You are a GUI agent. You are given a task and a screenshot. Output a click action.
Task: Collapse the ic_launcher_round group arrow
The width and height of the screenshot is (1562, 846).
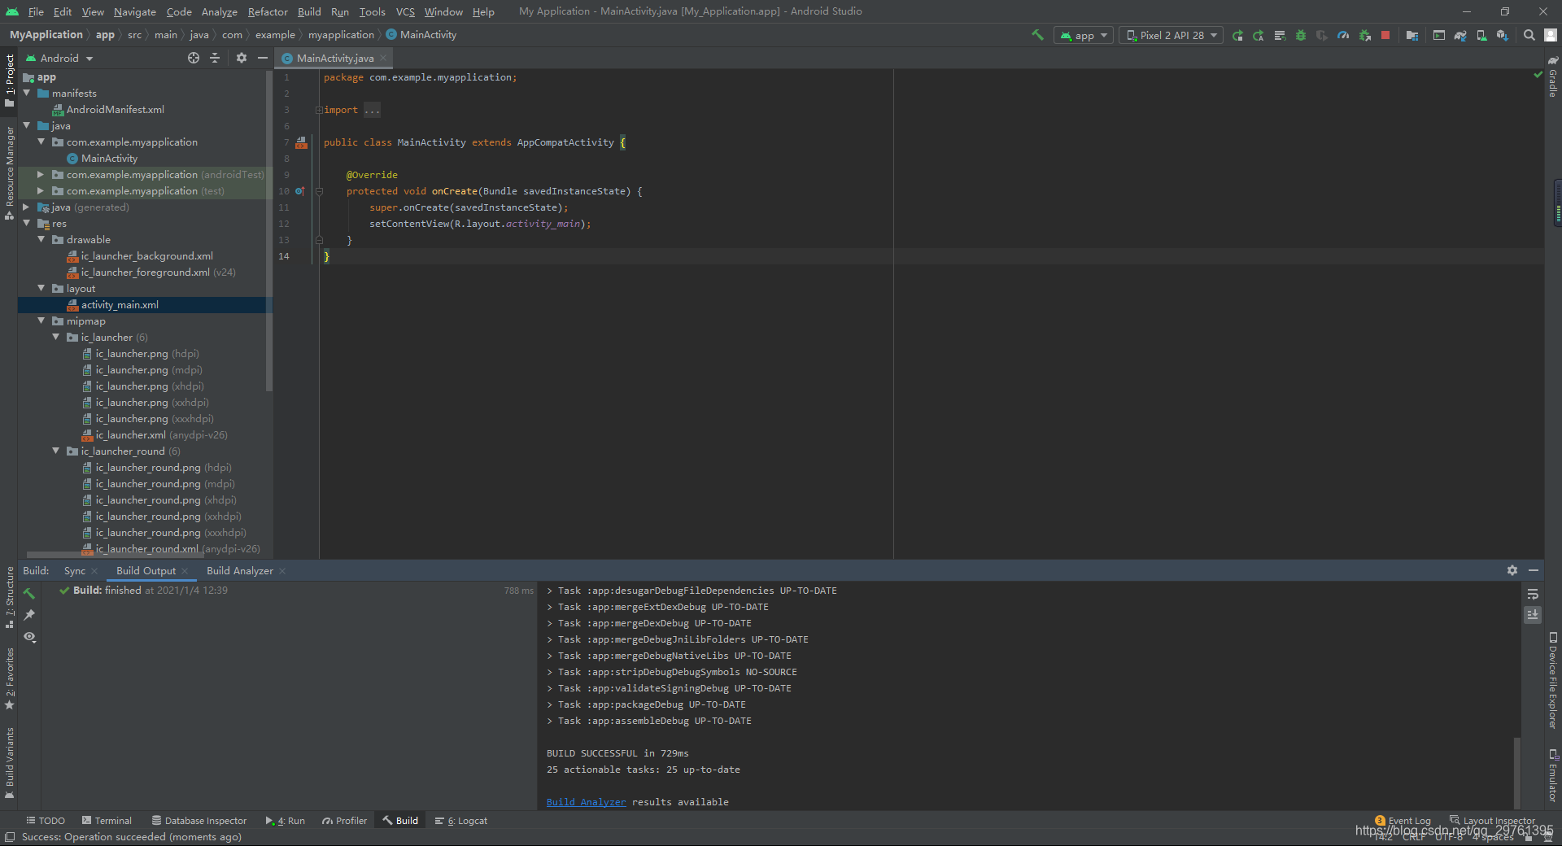point(56,451)
